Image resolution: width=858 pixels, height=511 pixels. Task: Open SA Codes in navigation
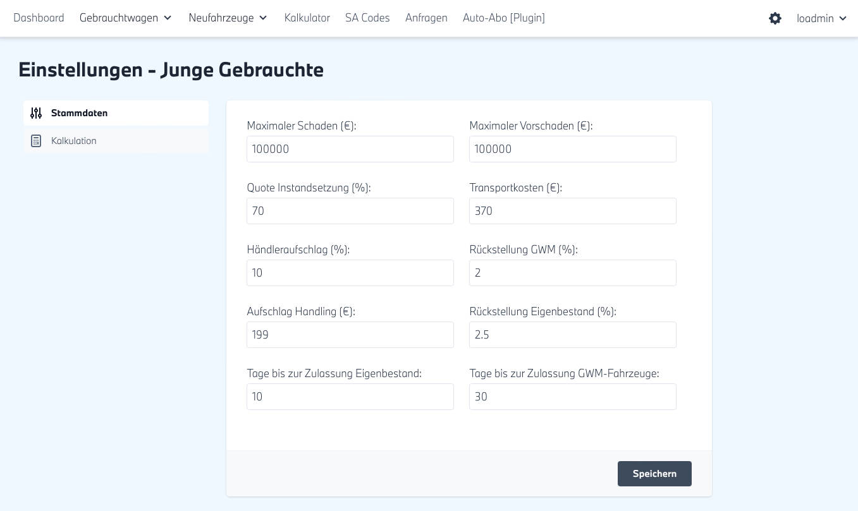coord(367,18)
